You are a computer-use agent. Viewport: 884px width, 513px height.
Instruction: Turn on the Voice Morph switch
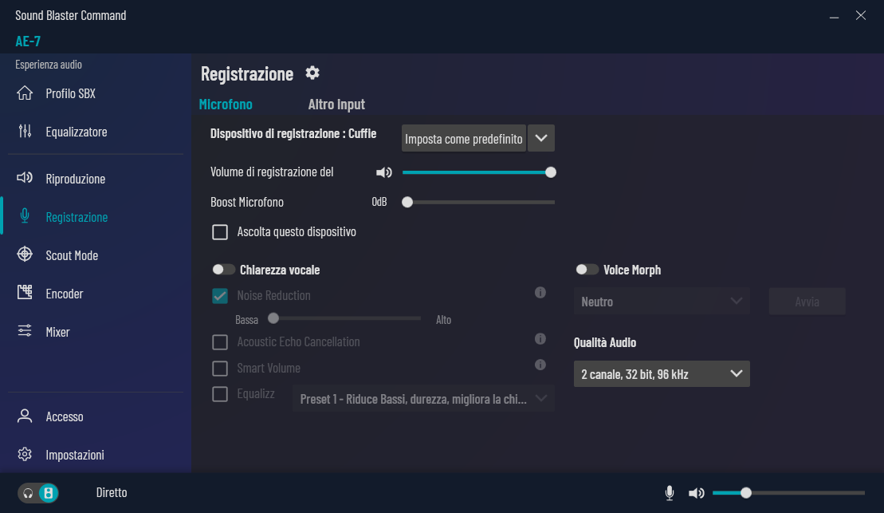587,270
